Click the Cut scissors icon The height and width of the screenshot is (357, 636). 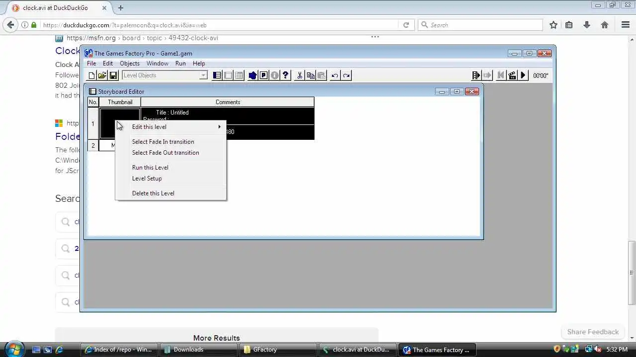[x=300, y=75]
